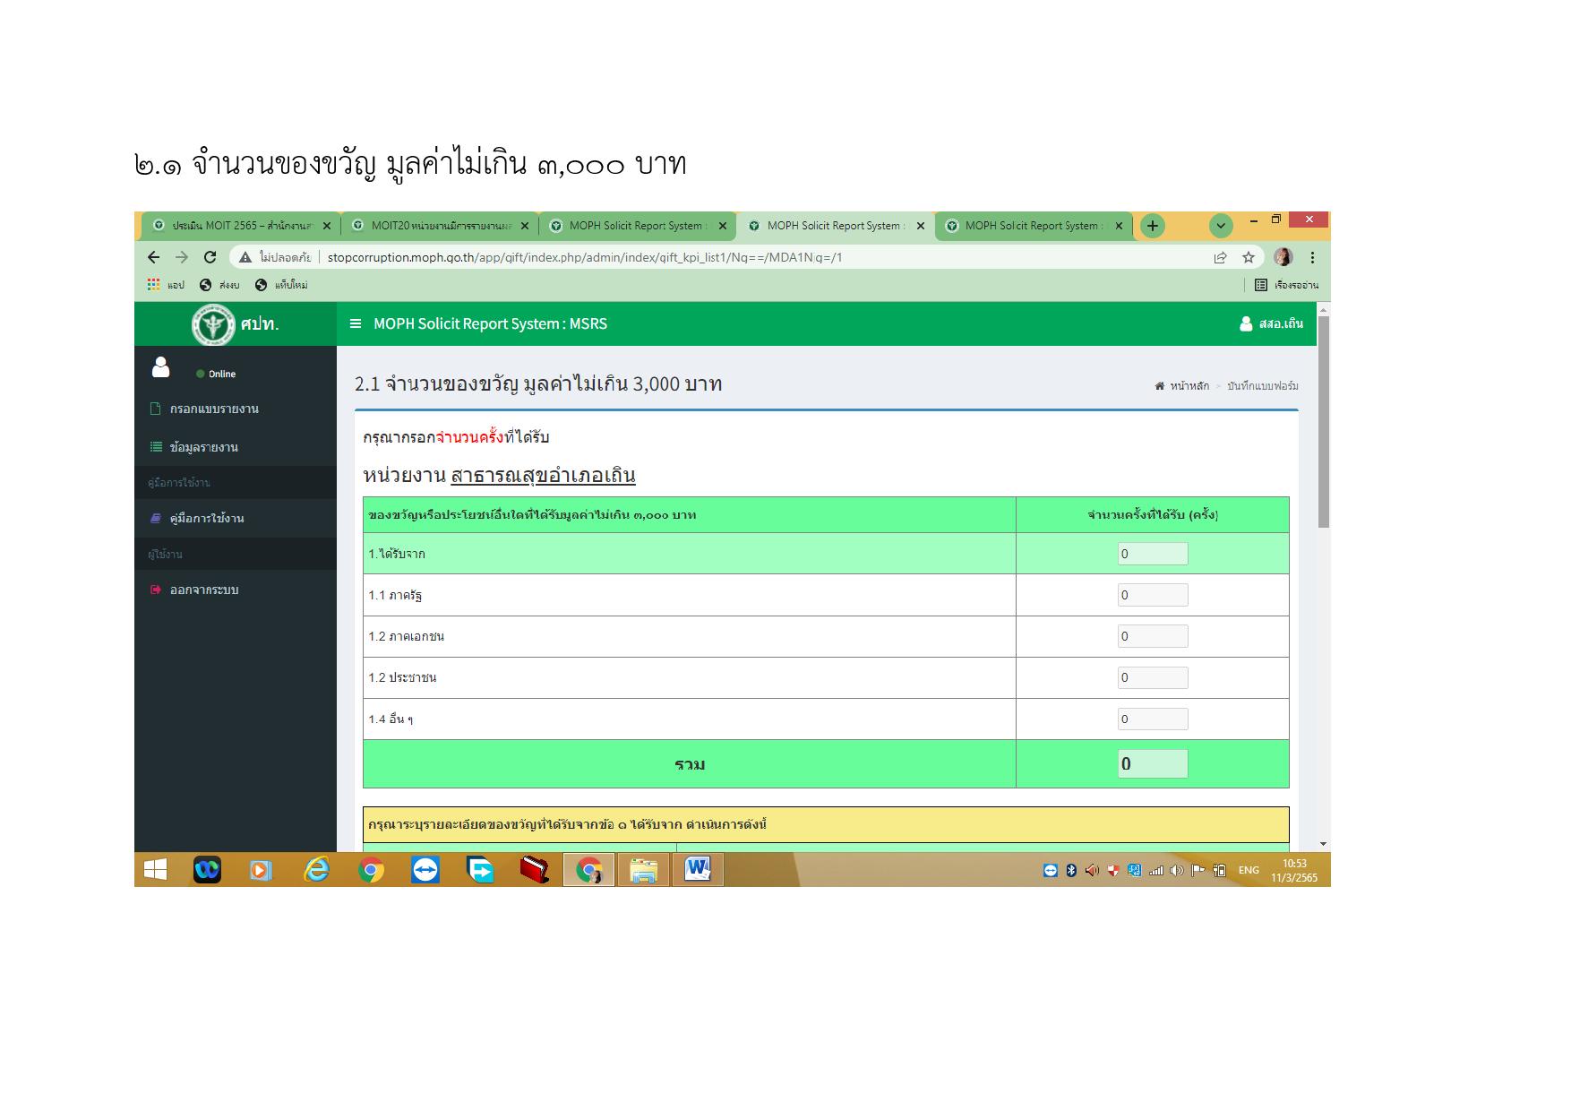Click ออกจากระบบ to log out
This screenshot has height=1111, width=1571.
pos(204,590)
